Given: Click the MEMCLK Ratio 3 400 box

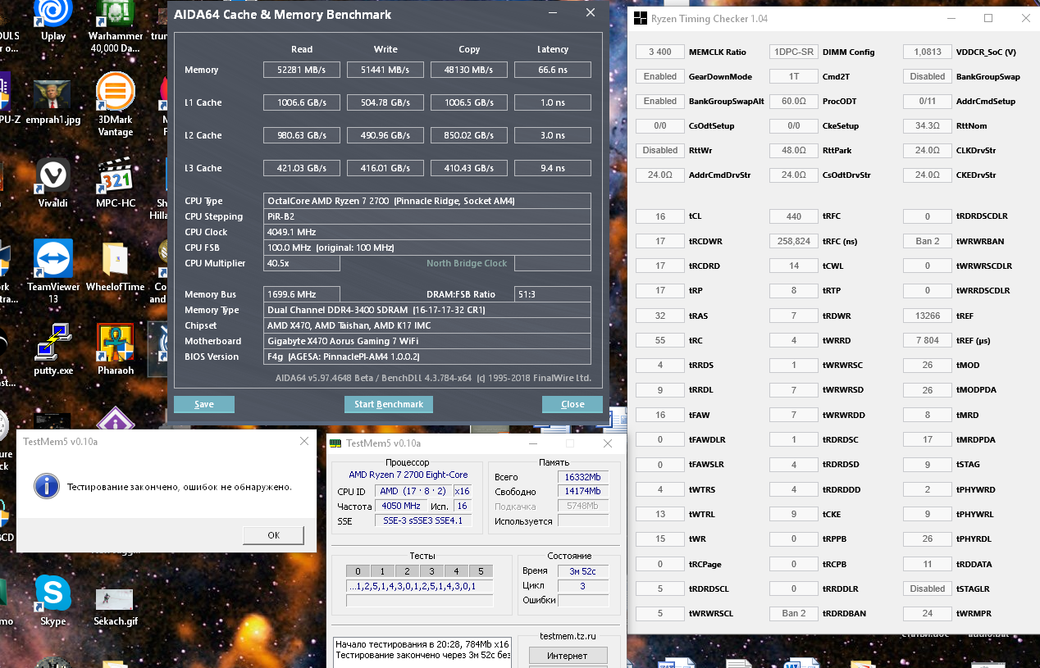Looking at the screenshot, I should 659,52.
